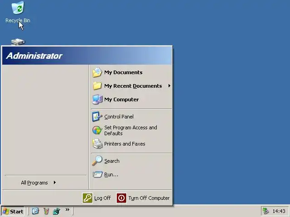Image resolution: width=290 pixels, height=217 pixels.
Task: Open Printers and Faxes
Action: (x=131, y=144)
